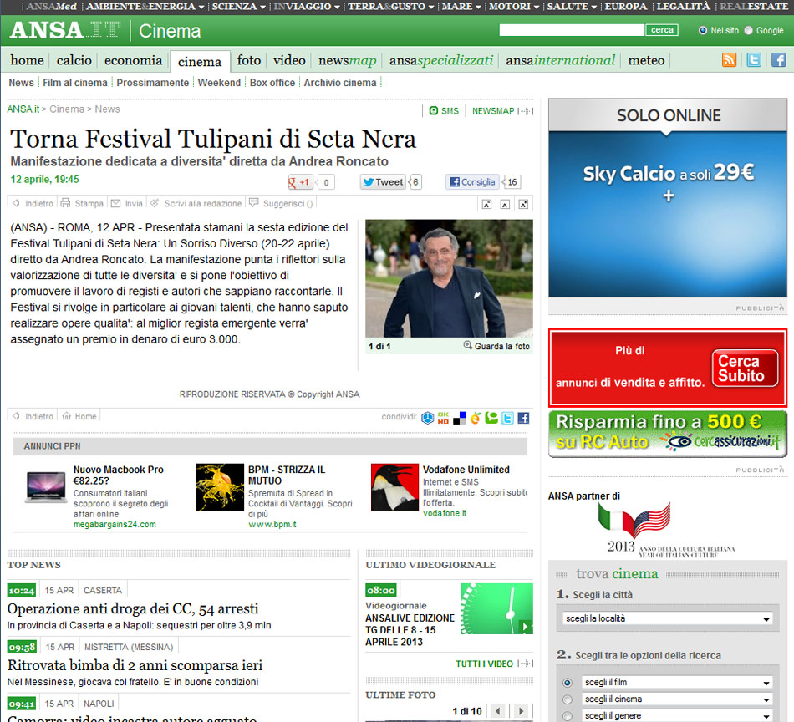This screenshot has width=794, height=722.
Task: Select the scegli il film radio button
Action: (568, 683)
